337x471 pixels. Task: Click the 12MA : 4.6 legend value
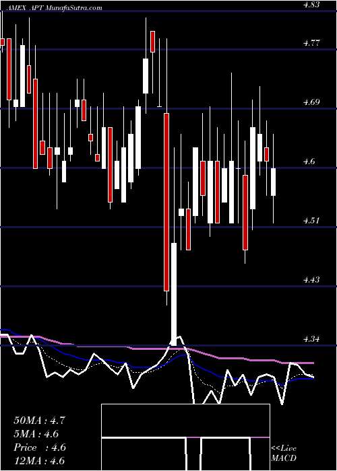[x=39, y=461]
